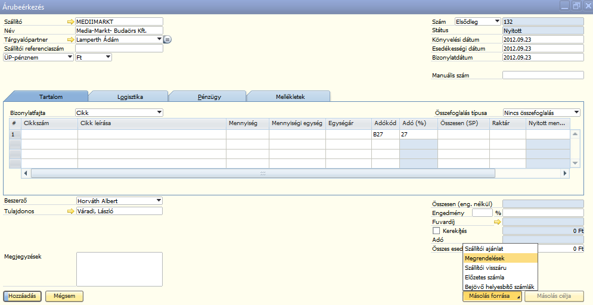Choose Előzetes számla menu entry
This screenshot has width=593, height=305.
500,277
